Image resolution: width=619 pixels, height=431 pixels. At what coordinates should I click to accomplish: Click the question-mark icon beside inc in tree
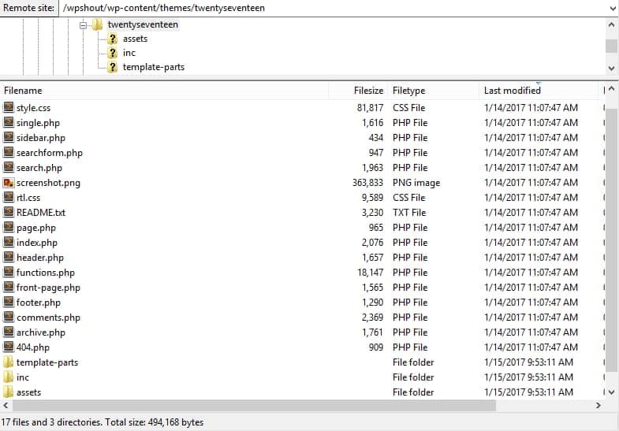coord(113,53)
